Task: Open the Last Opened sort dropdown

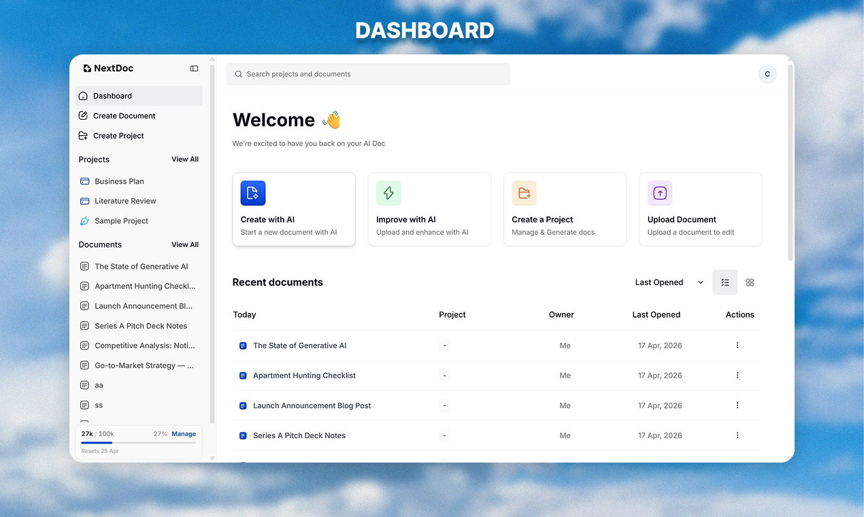Action: click(x=669, y=282)
